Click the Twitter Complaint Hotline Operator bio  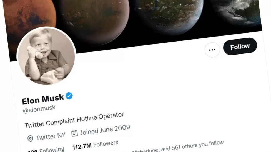[x=74, y=120]
